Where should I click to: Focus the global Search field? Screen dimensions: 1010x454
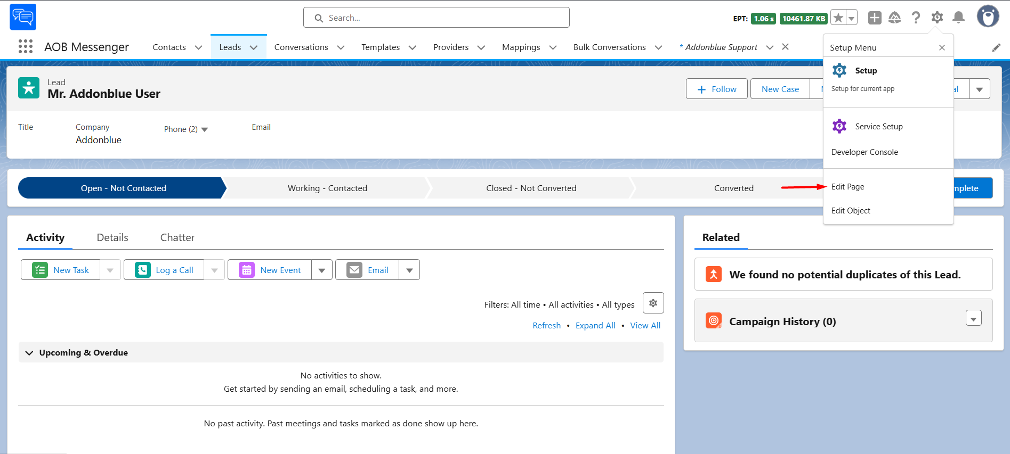(436, 18)
